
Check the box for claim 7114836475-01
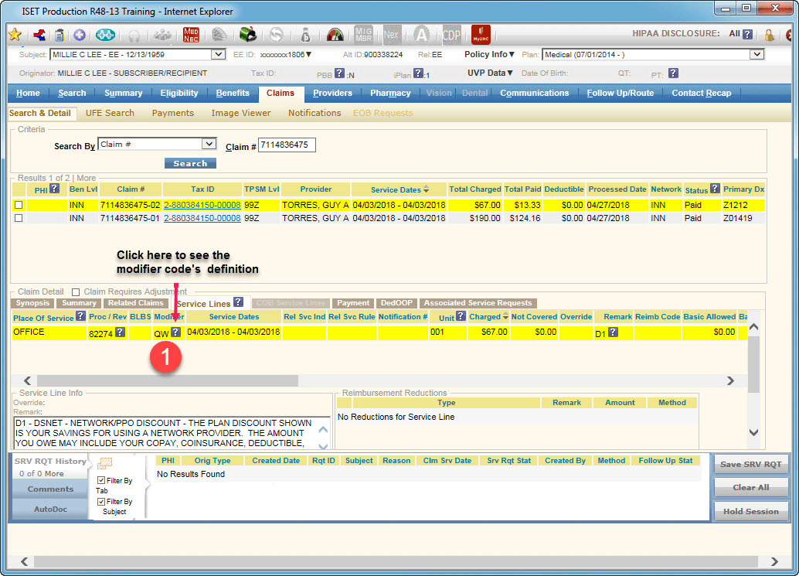(x=19, y=218)
